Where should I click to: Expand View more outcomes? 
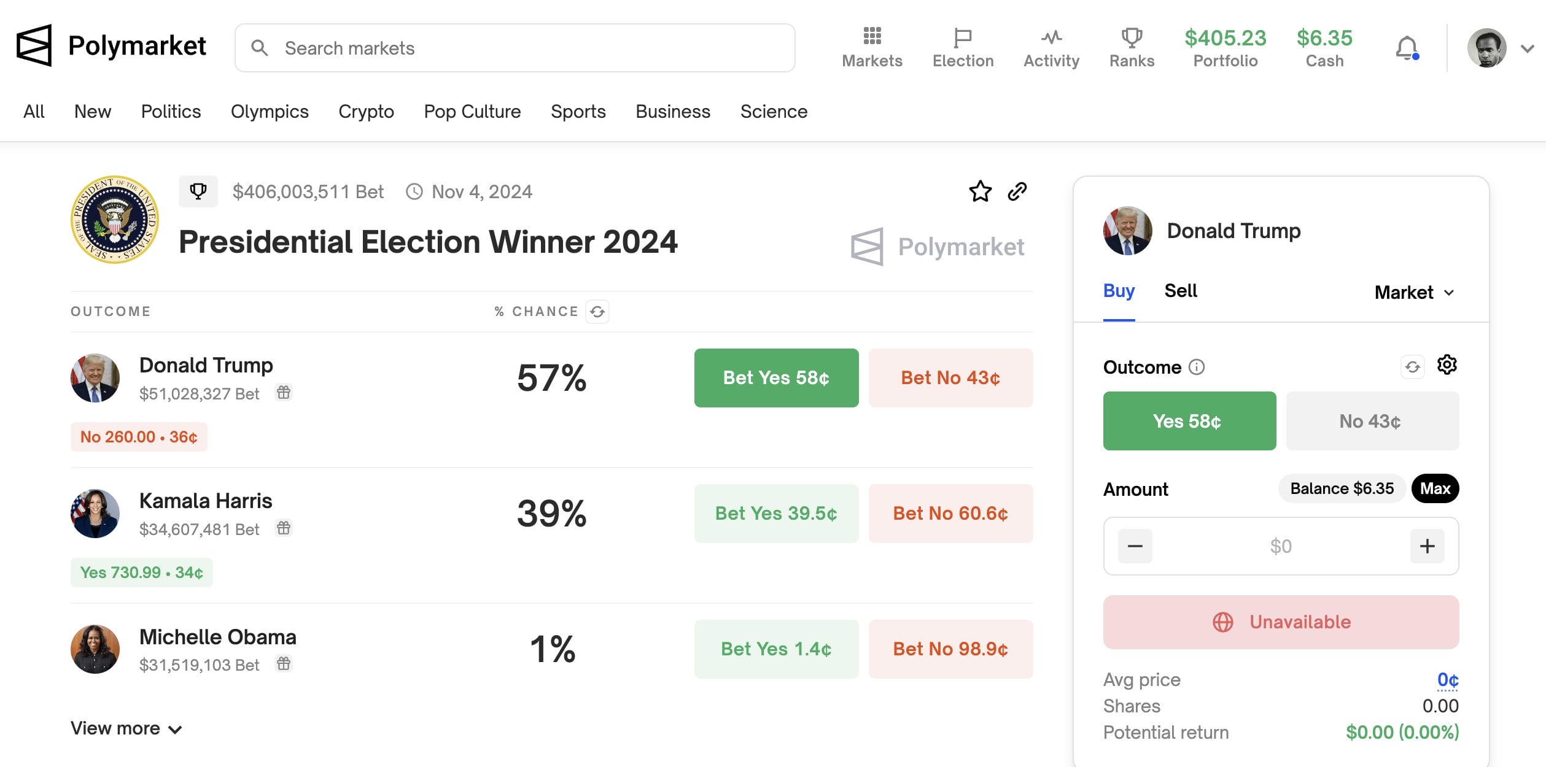[126, 728]
